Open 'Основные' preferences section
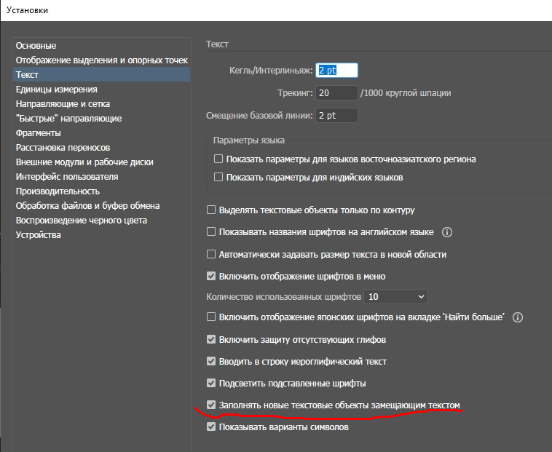 click(36, 46)
